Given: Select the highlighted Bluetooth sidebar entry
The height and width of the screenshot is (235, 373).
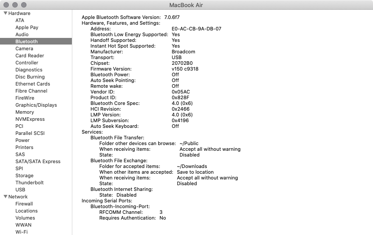Looking at the screenshot, I should (36, 41).
